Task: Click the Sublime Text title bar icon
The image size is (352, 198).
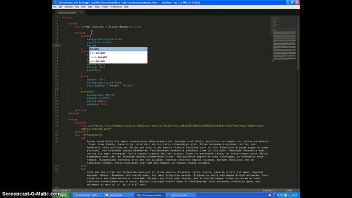Action: point(54,2)
